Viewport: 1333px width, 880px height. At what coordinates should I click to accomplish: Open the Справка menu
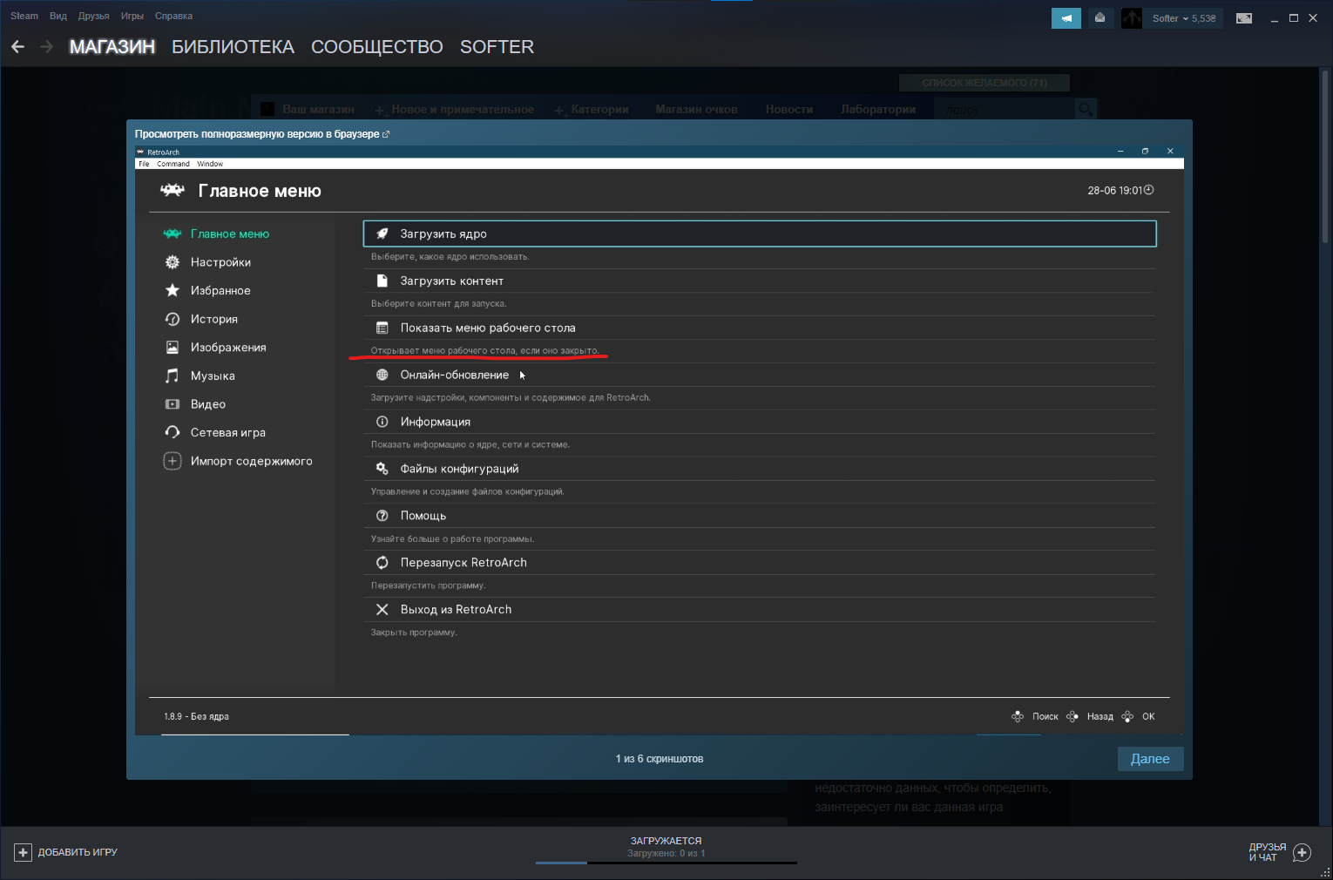pyautogui.click(x=173, y=16)
